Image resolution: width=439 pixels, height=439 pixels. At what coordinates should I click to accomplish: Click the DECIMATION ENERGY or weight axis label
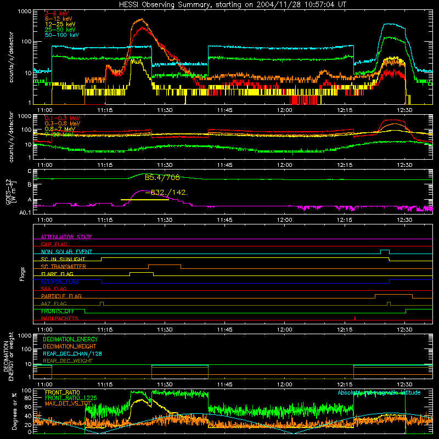(x=8, y=356)
